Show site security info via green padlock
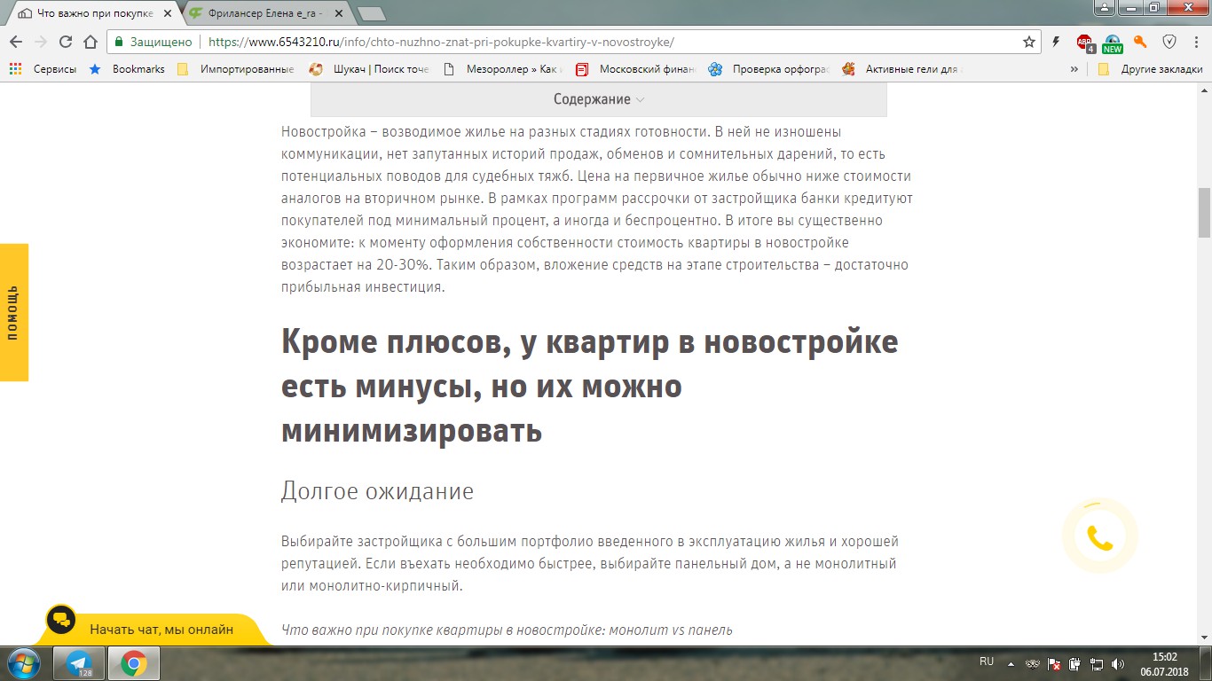The width and height of the screenshot is (1212, 681). (x=118, y=42)
